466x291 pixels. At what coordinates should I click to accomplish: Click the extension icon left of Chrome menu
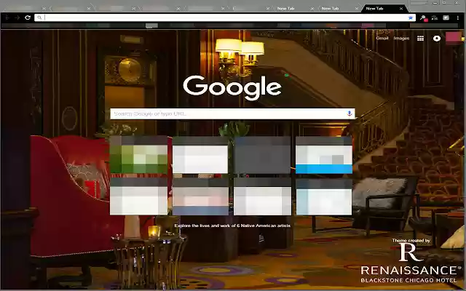point(446,17)
